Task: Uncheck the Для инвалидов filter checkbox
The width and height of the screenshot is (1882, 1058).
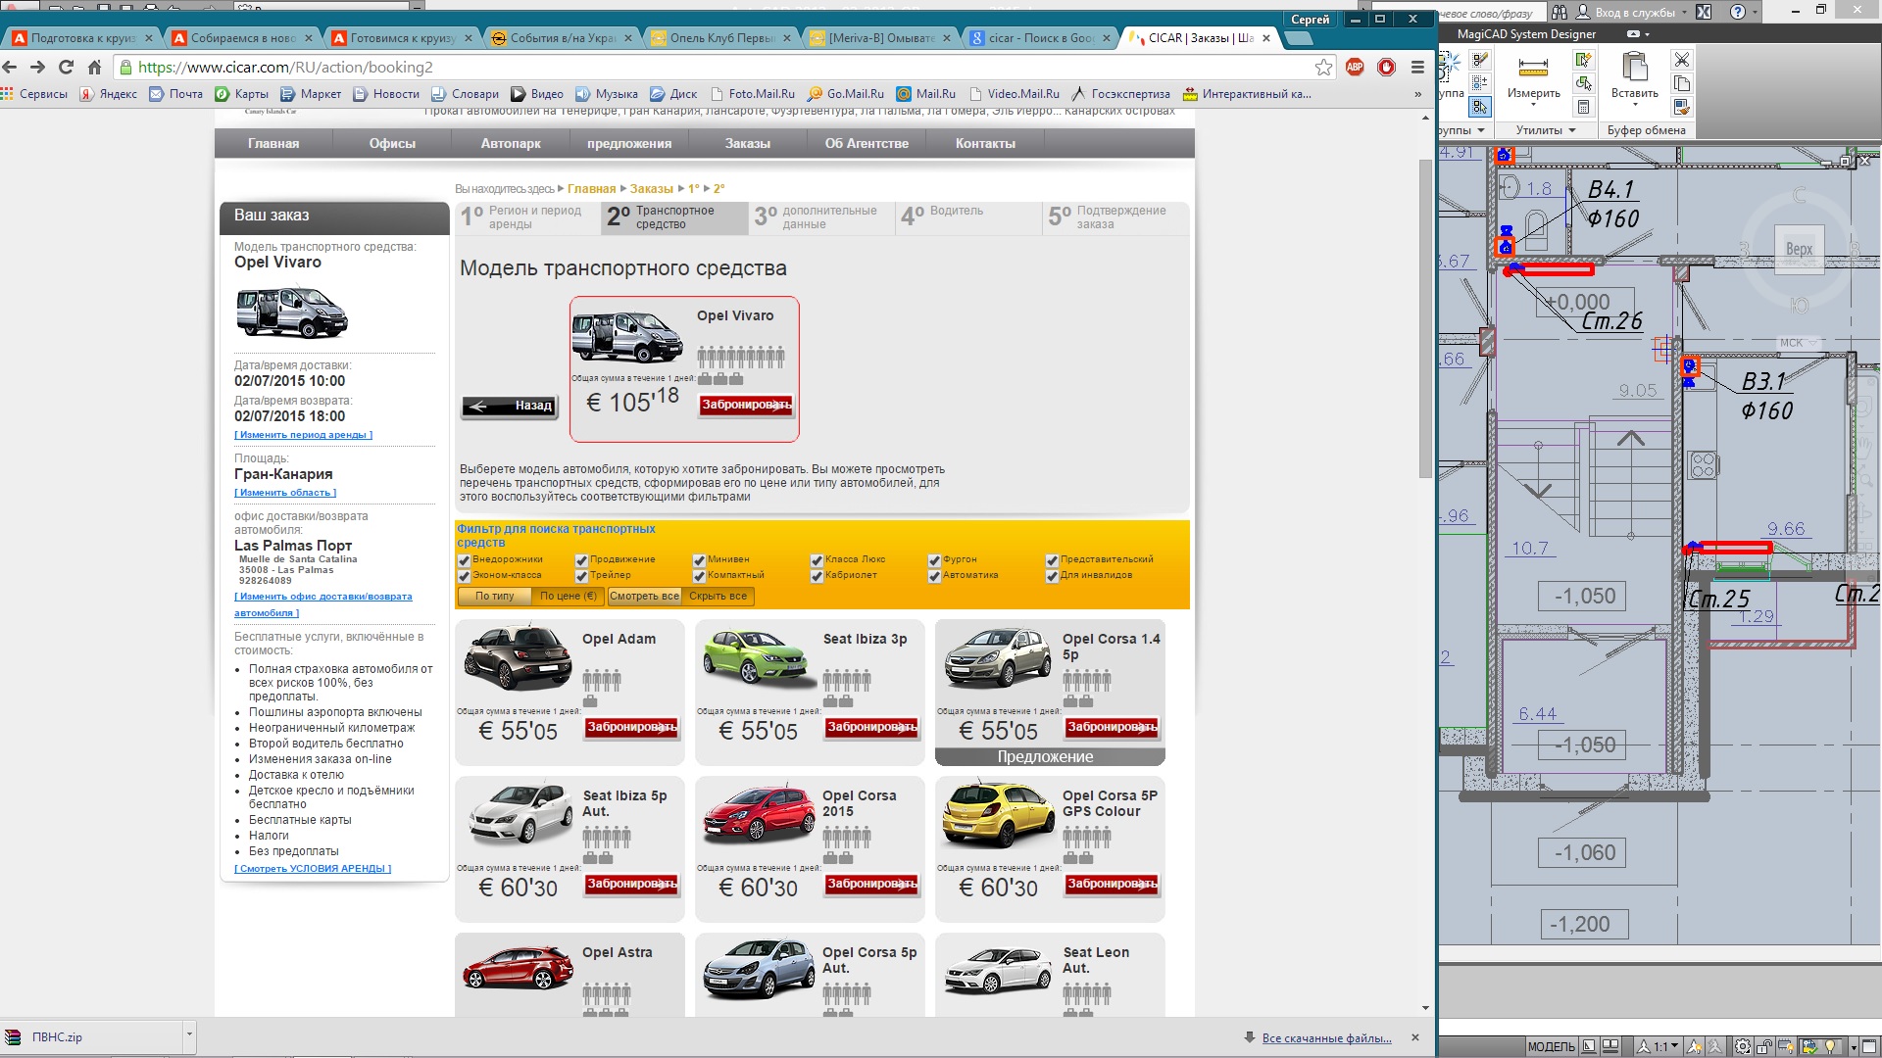Action: click(x=1052, y=576)
